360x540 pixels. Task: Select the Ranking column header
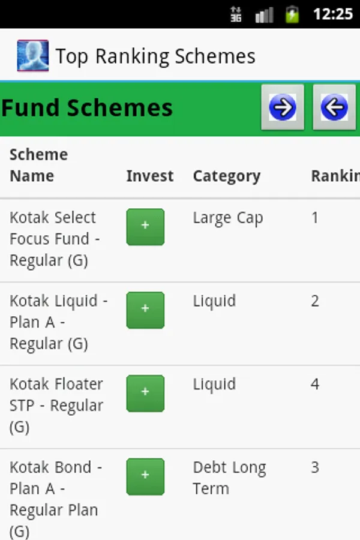pyautogui.click(x=334, y=176)
